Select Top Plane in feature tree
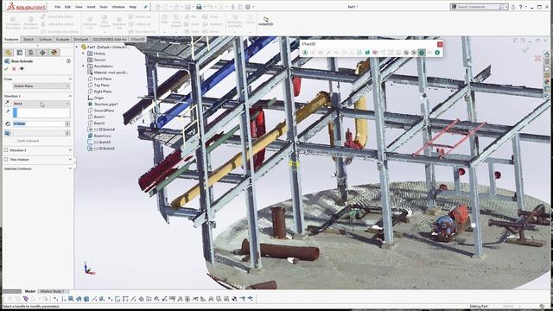The height and width of the screenshot is (311, 553). click(x=102, y=85)
